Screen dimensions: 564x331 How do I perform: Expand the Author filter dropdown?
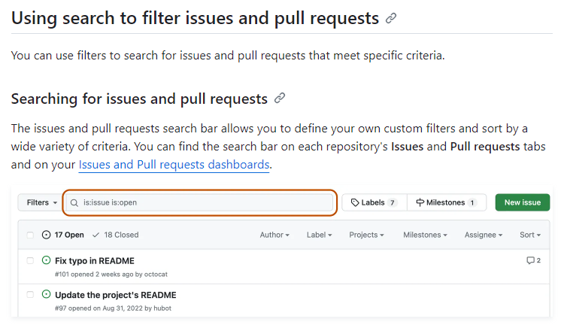coord(274,235)
